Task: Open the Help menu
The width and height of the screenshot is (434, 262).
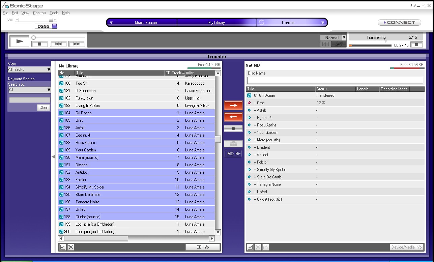Action: click(x=66, y=13)
